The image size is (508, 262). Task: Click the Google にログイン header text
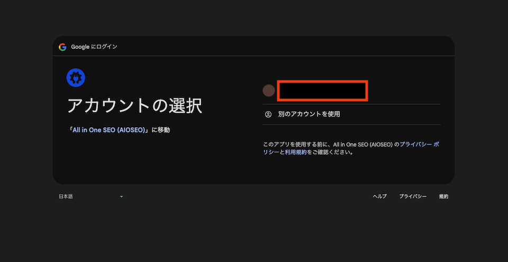click(94, 47)
